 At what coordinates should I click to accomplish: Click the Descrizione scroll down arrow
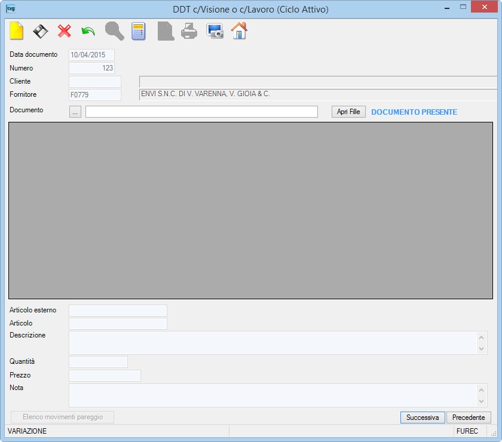pos(481,349)
